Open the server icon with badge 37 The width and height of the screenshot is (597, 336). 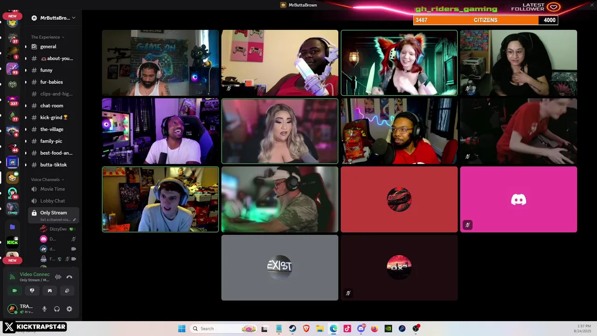(x=13, y=37)
